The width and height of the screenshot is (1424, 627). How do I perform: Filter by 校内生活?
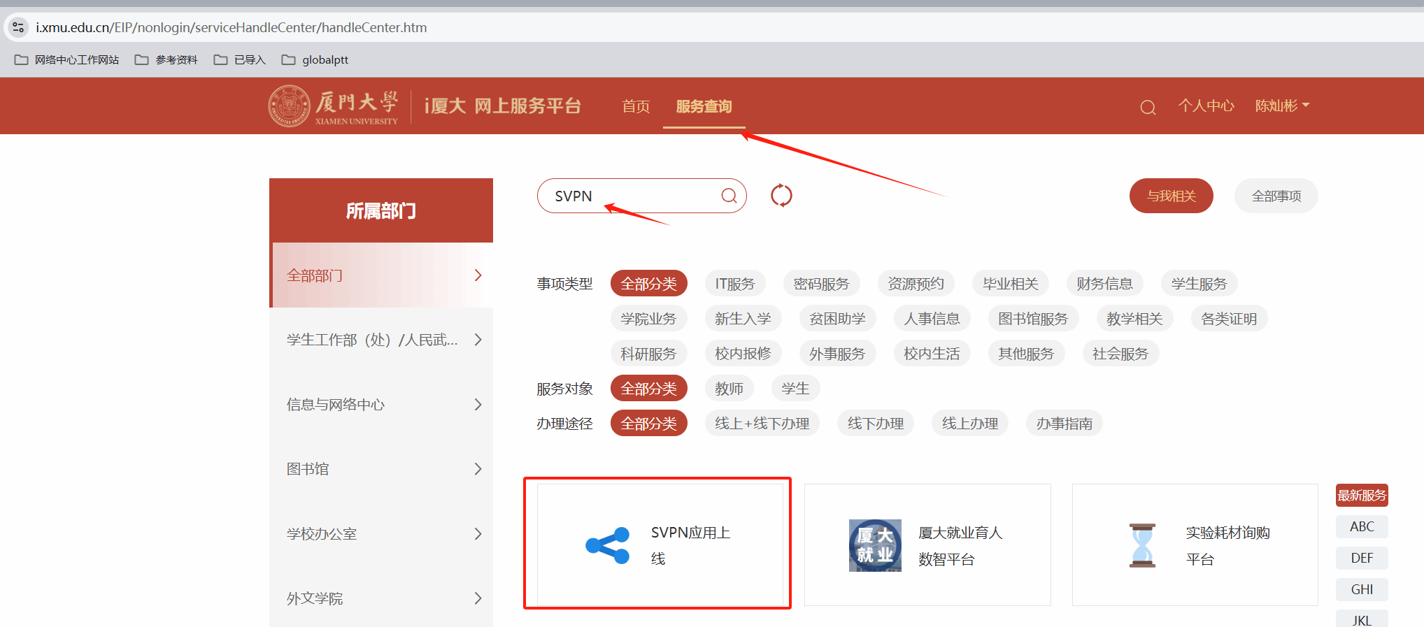[x=932, y=354]
